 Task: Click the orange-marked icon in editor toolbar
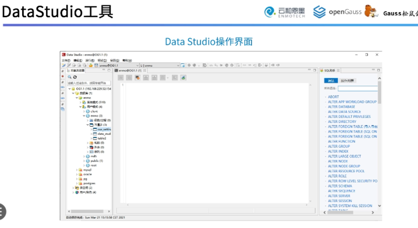coord(137,78)
